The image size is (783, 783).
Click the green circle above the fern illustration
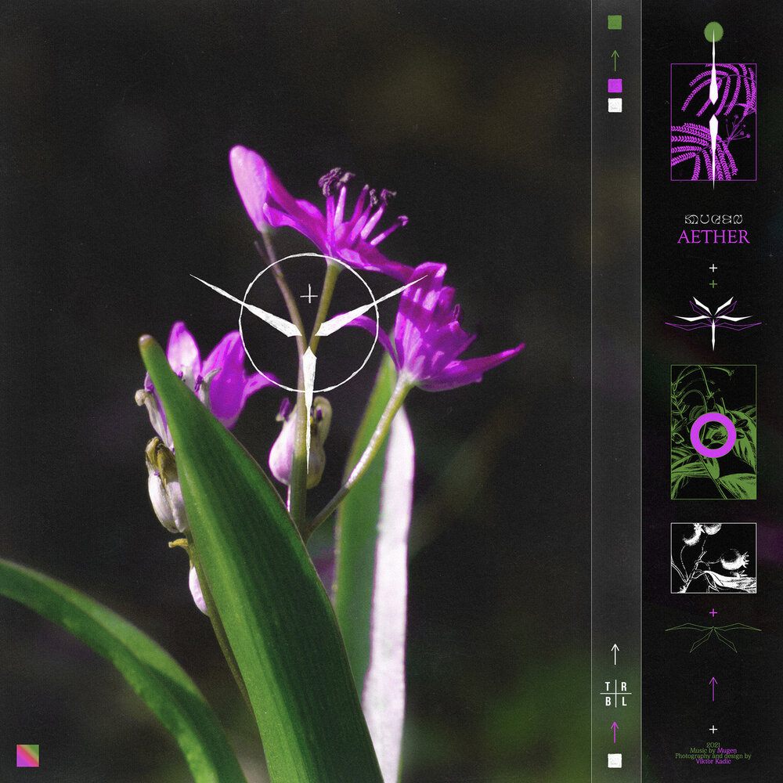point(714,32)
